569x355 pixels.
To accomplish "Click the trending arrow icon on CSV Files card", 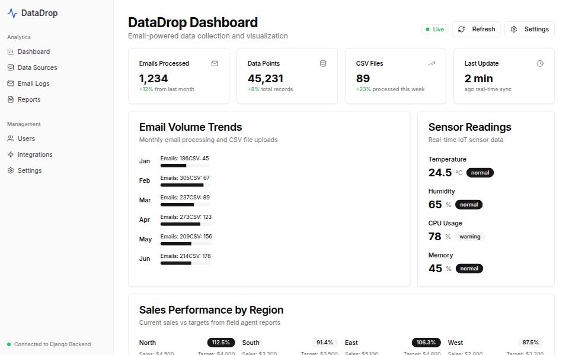I will click(431, 63).
